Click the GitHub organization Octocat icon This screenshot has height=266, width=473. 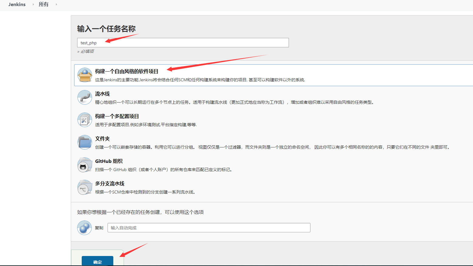click(85, 165)
